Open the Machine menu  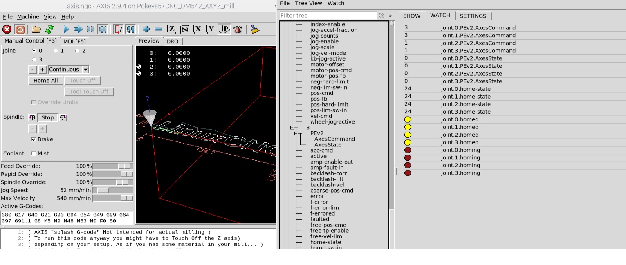click(28, 17)
